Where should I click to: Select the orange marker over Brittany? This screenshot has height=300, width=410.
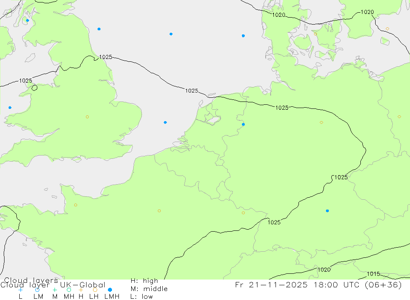point(75,205)
